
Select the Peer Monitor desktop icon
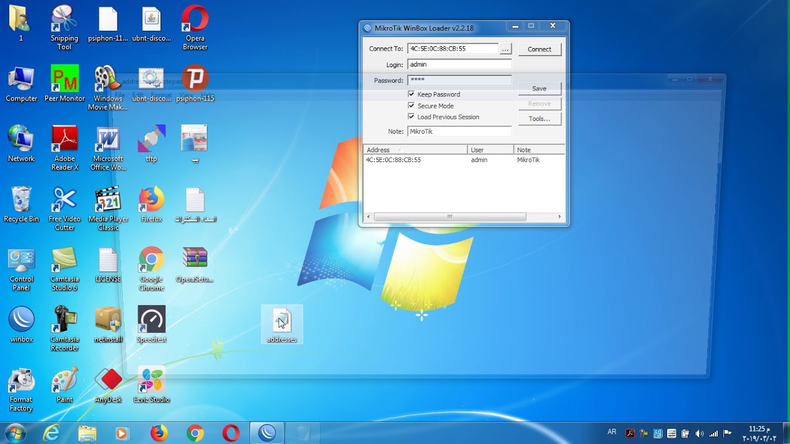(x=64, y=83)
